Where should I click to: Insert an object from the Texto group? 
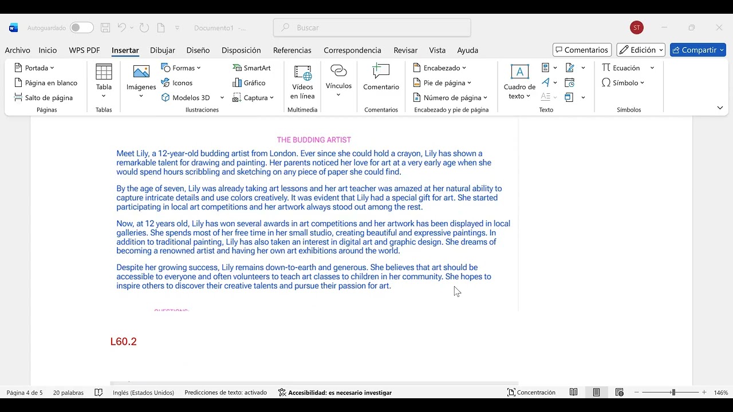[569, 97]
